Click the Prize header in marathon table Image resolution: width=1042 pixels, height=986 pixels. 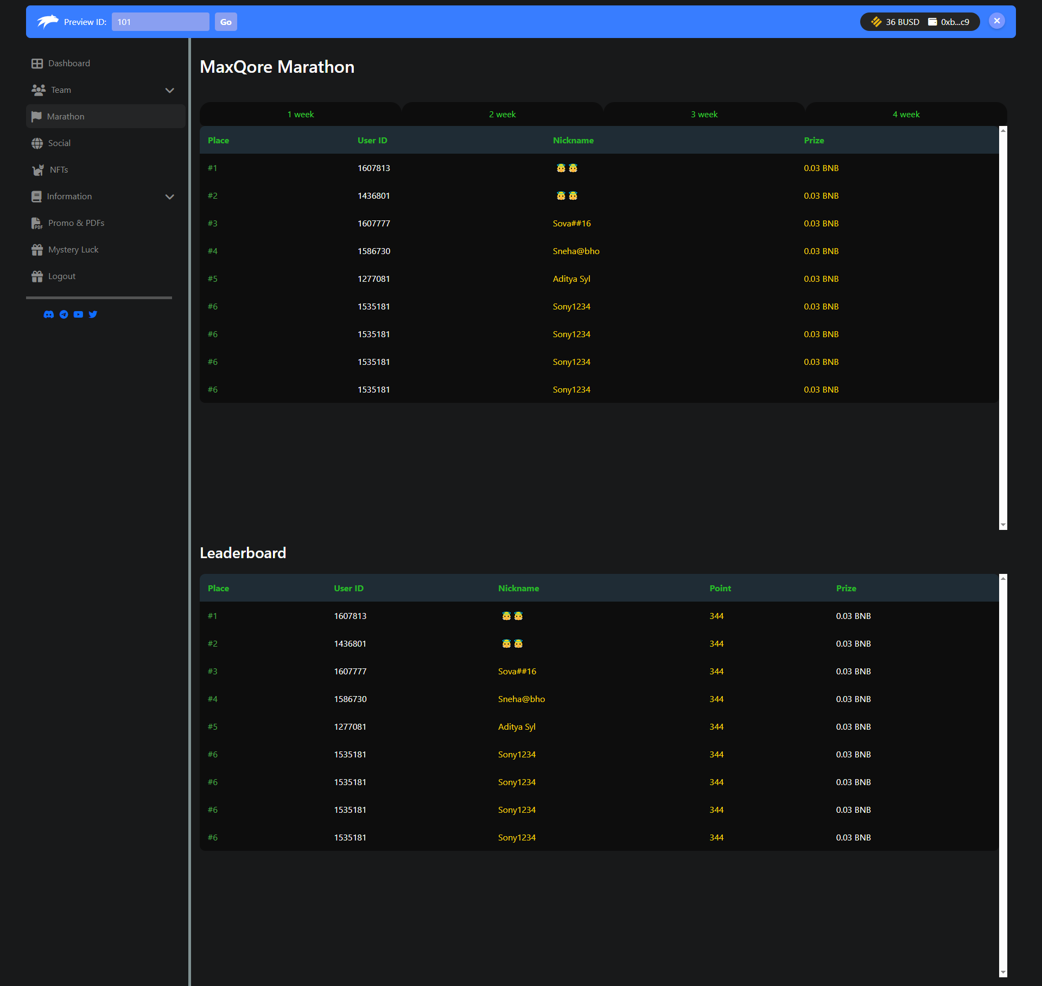click(814, 141)
